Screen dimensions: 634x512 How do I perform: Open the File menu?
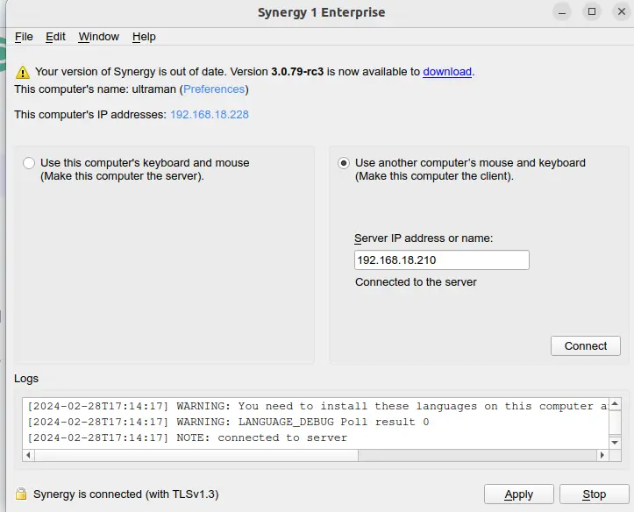click(24, 37)
